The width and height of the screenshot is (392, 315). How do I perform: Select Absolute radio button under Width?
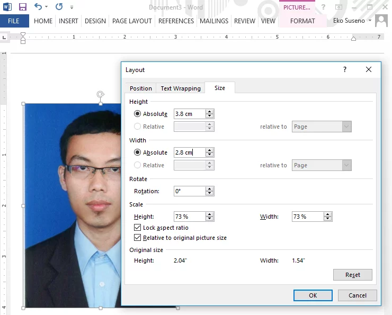tap(137, 152)
